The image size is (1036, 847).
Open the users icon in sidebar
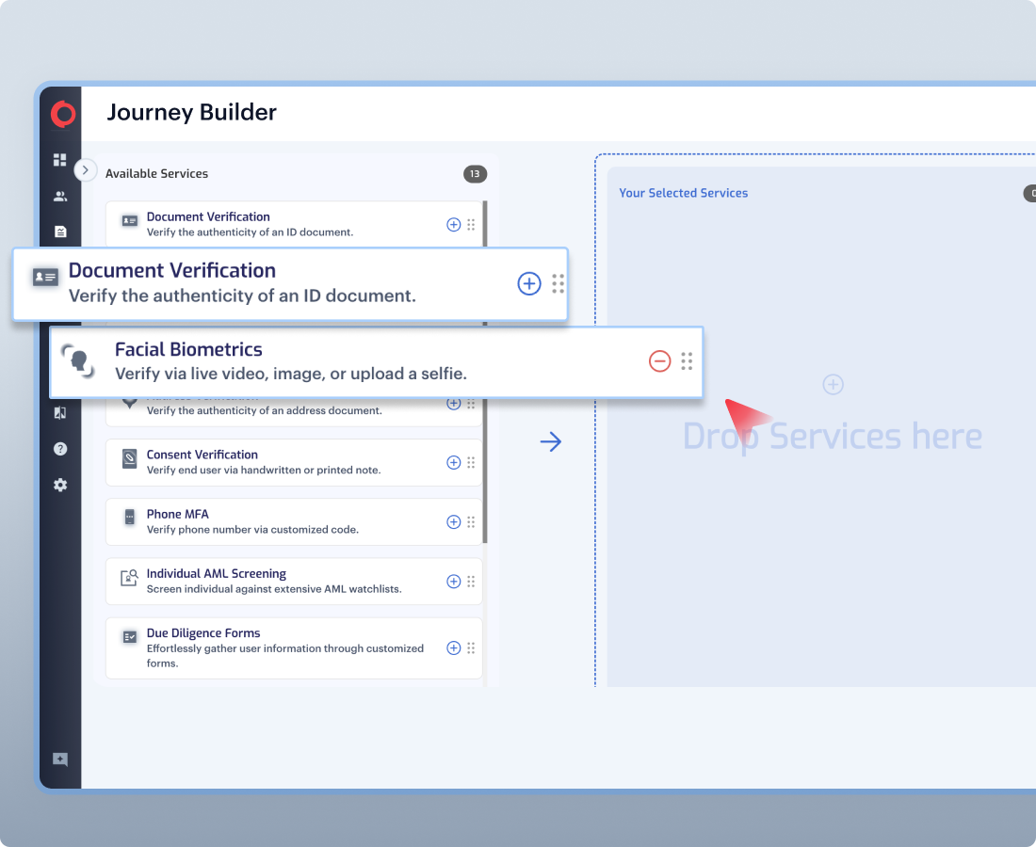[x=60, y=197]
